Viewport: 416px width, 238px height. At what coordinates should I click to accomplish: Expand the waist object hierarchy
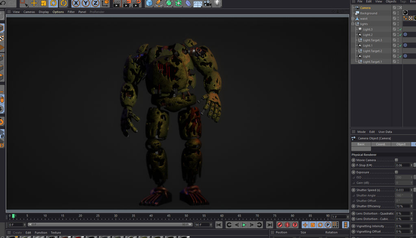tap(353, 19)
